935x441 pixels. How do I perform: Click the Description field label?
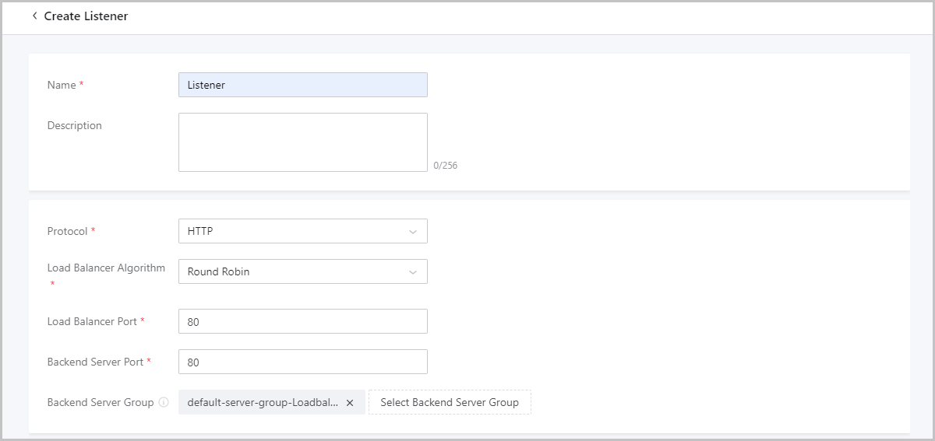(74, 125)
